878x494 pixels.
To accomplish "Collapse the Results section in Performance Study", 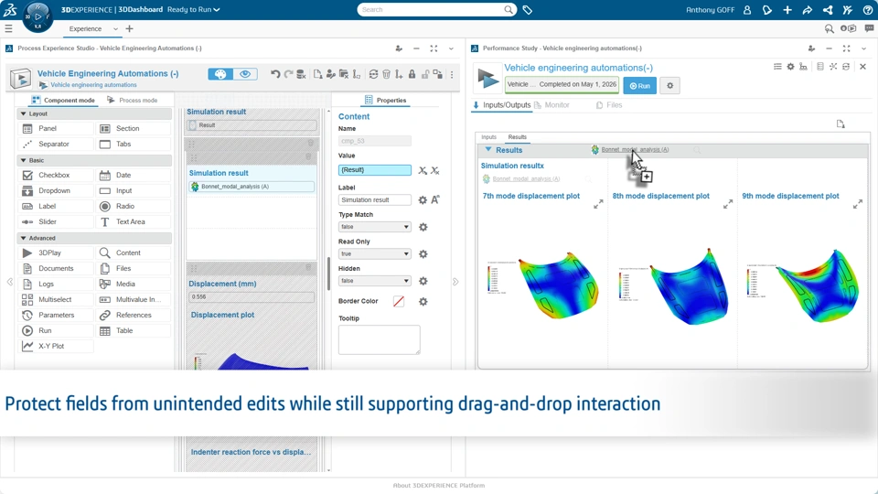I will 488,149.
